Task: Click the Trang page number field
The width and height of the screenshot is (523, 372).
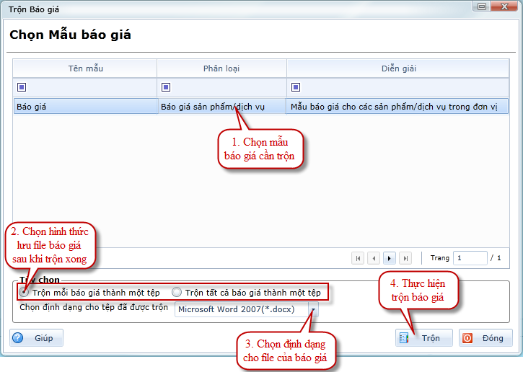Action: click(470, 258)
